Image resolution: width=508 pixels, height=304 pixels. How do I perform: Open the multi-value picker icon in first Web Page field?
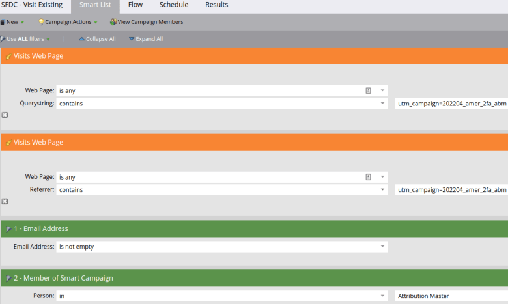click(x=368, y=90)
